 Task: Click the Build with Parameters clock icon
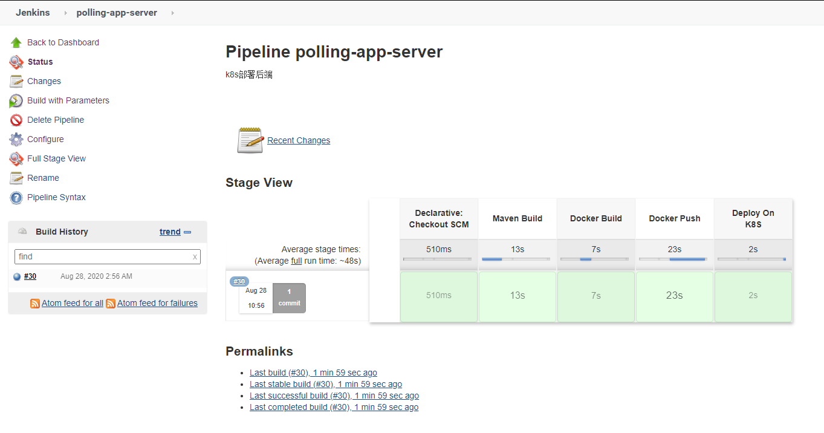click(16, 100)
